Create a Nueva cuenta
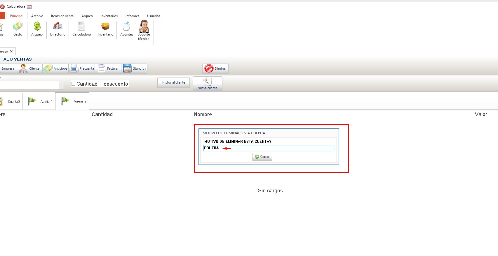 pyautogui.click(x=207, y=84)
